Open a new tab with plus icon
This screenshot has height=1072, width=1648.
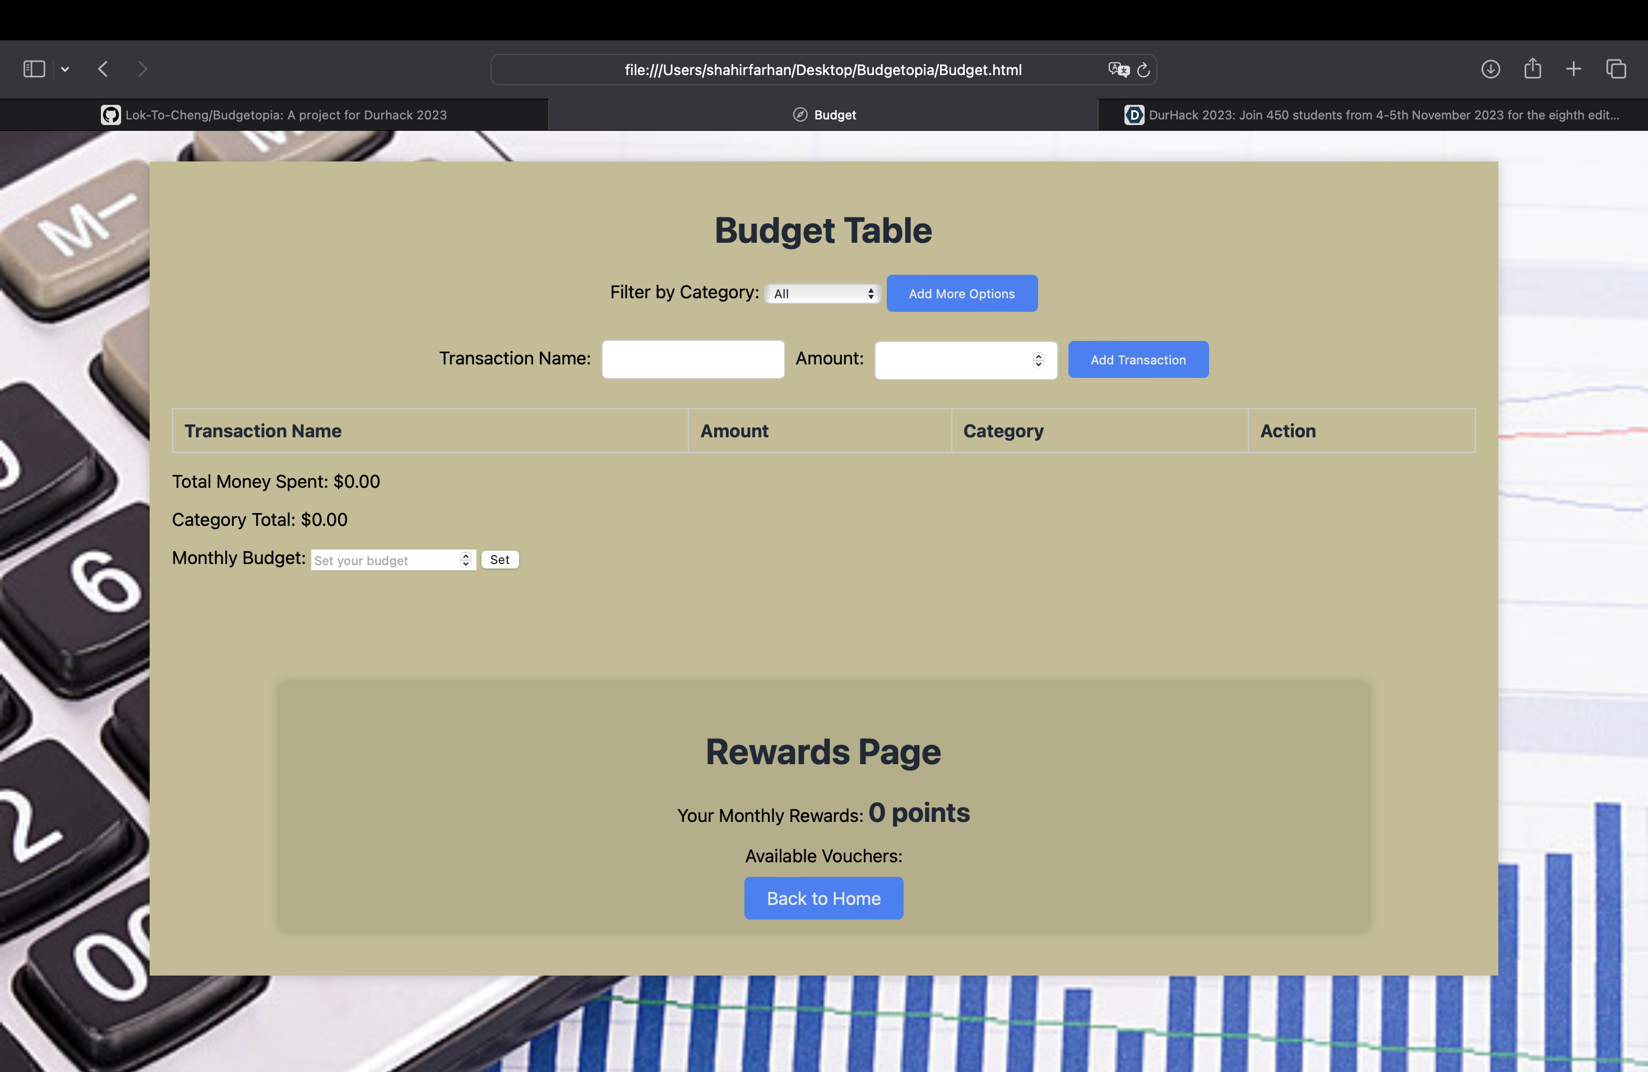point(1573,70)
